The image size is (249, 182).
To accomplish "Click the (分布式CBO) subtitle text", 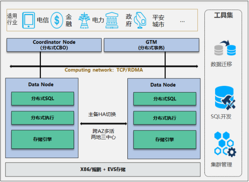I will 54,48.
